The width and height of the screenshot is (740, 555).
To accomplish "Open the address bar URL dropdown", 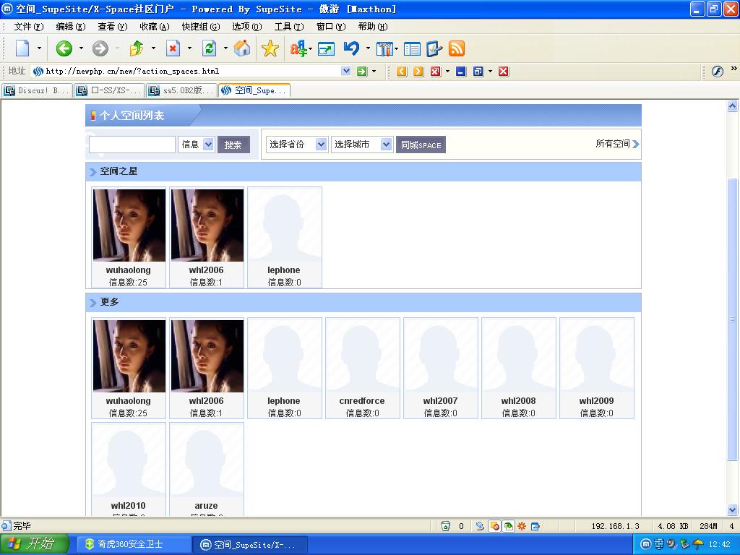I will click(x=346, y=71).
